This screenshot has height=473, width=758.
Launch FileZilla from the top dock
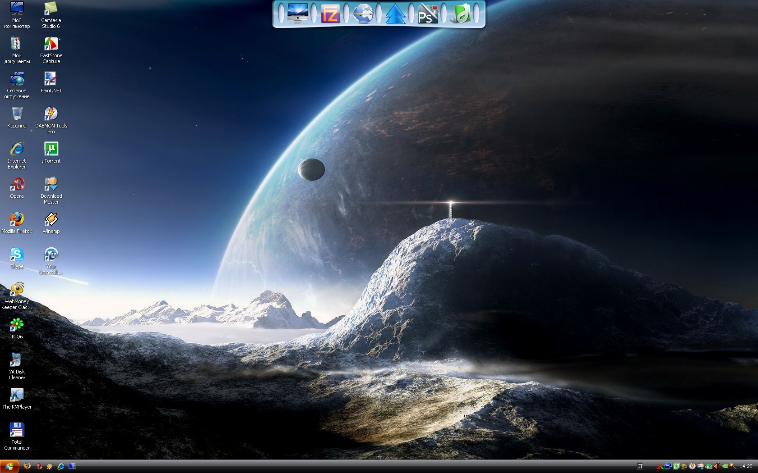point(330,14)
